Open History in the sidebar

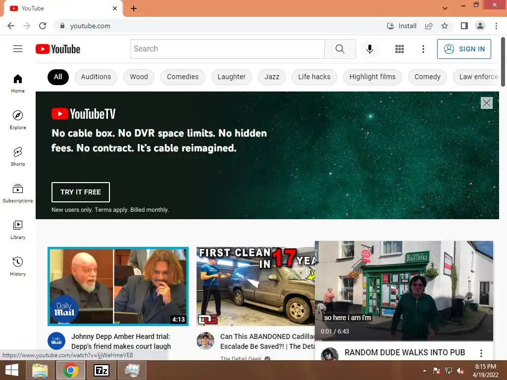tap(18, 266)
